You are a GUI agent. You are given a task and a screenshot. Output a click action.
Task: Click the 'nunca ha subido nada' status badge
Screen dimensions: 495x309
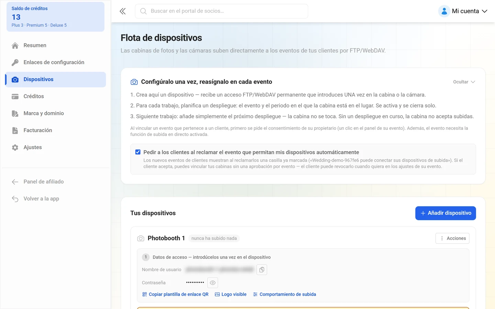[214, 238]
